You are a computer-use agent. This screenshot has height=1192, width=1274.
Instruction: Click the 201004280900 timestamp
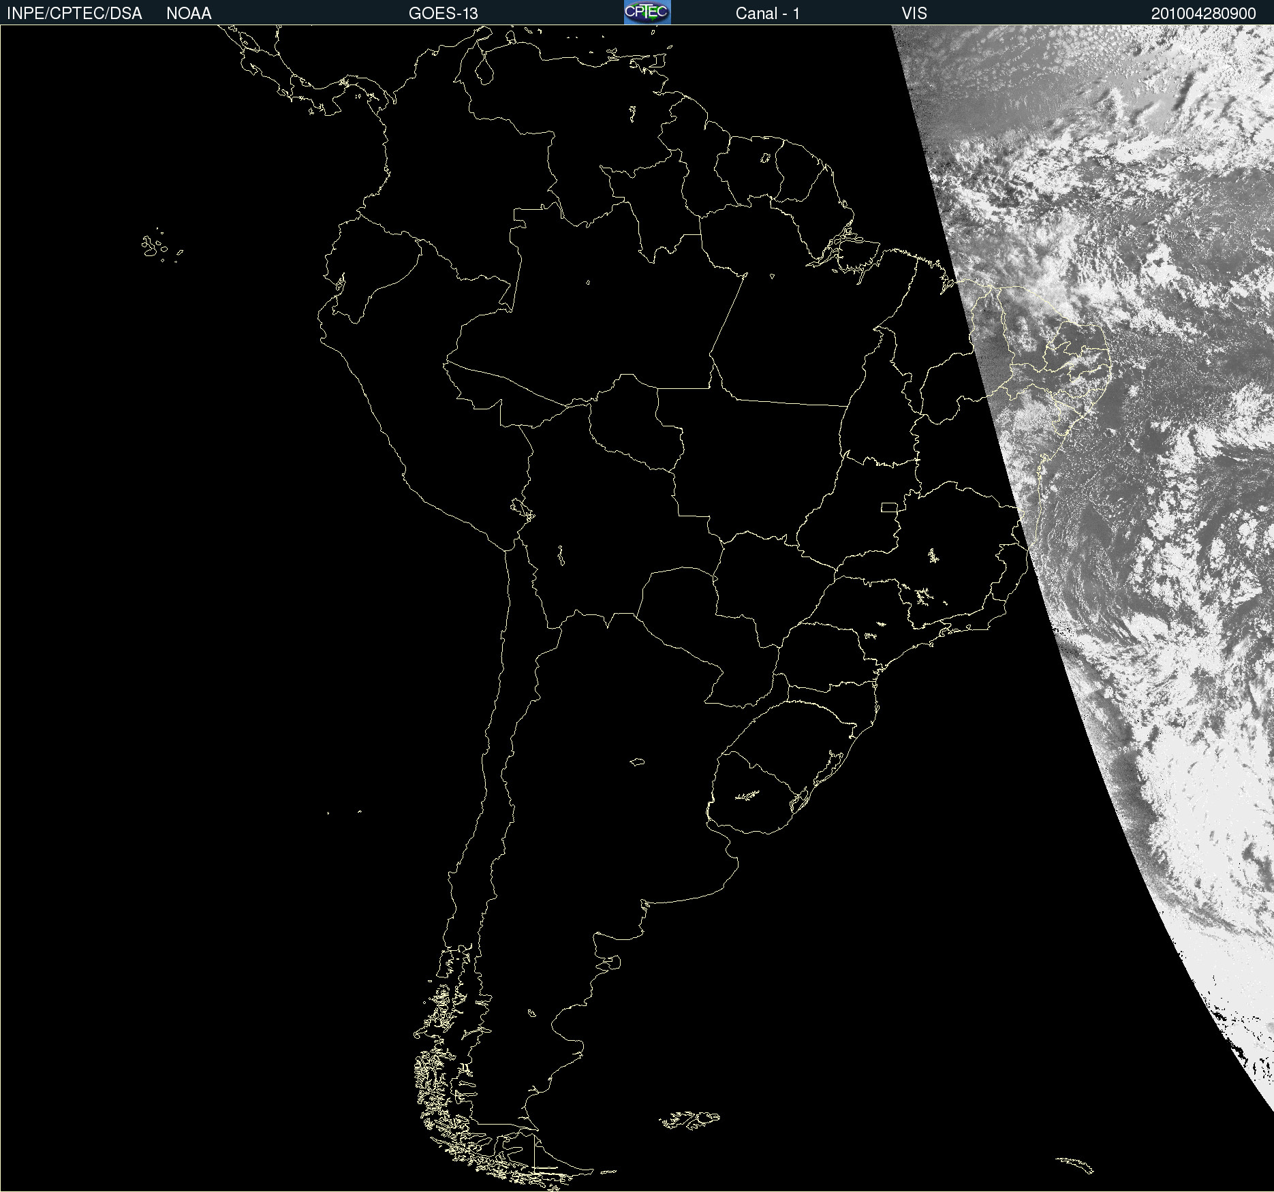pos(1203,14)
